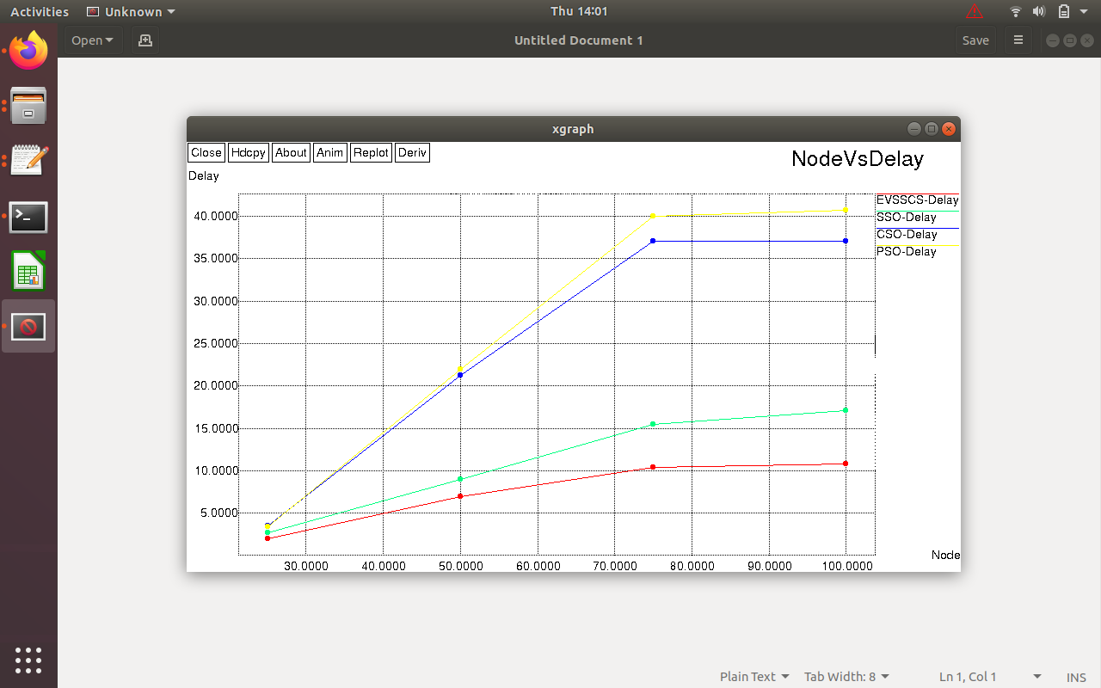Select the EVSSCS-Delay legend entry
1101x688 pixels.
[x=917, y=200]
